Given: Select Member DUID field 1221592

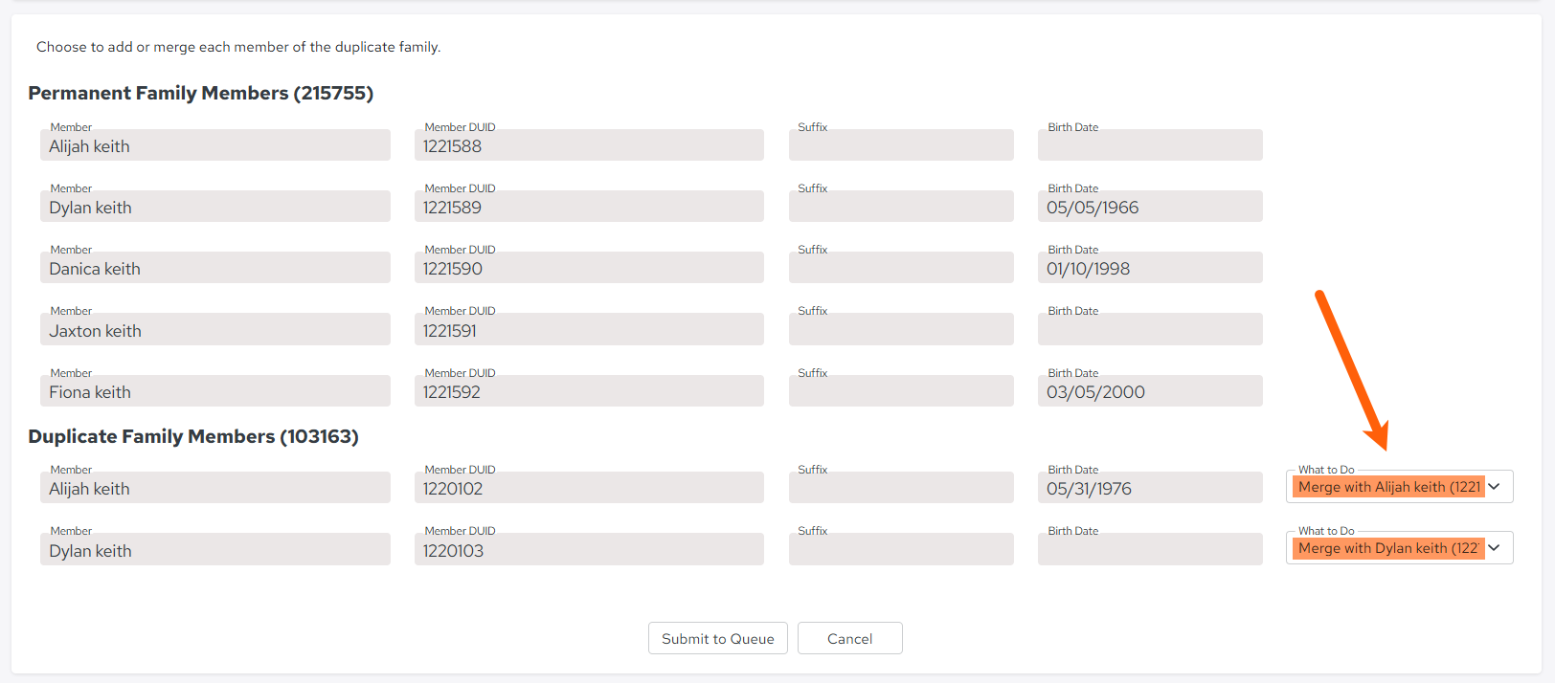Looking at the screenshot, I should pyautogui.click(x=589, y=391).
